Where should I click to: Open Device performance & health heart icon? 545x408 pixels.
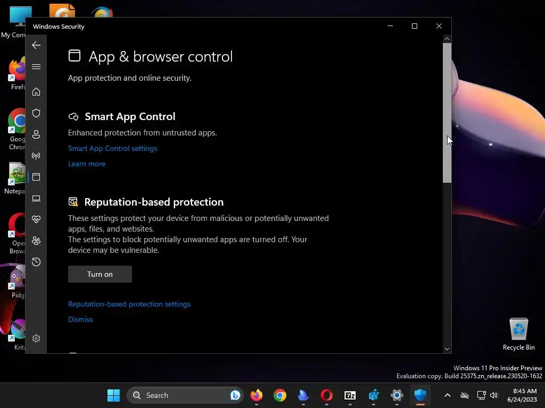point(36,219)
